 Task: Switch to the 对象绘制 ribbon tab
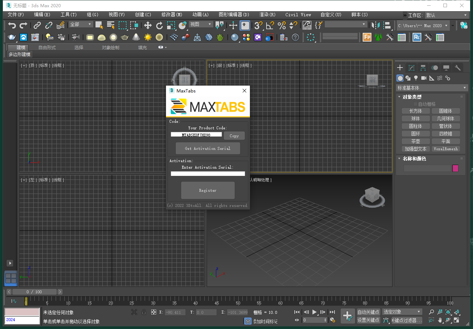110,48
